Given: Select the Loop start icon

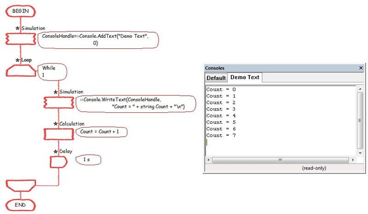Looking at the screenshot, I should [21, 71].
